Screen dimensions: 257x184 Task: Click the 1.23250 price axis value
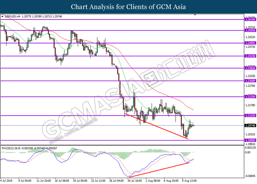[x=250, y=76]
